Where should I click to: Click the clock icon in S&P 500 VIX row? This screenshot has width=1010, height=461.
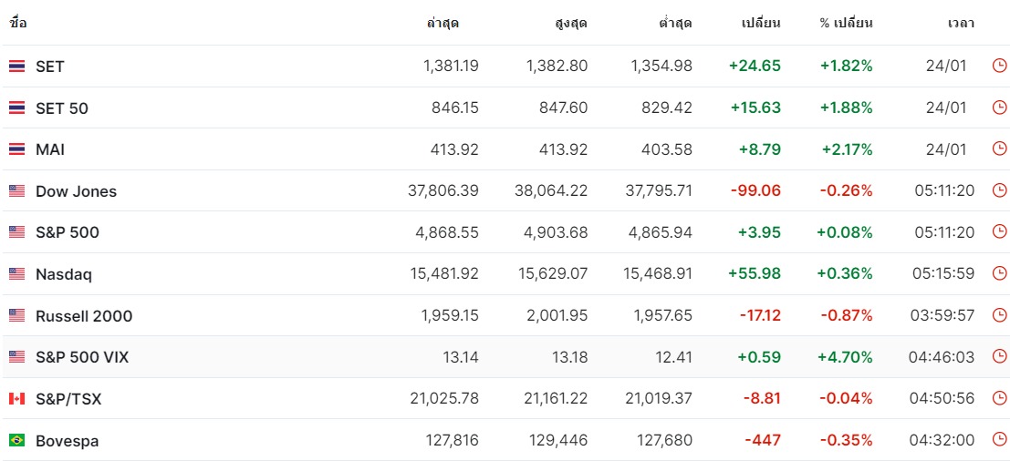click(x=999, y=356)
